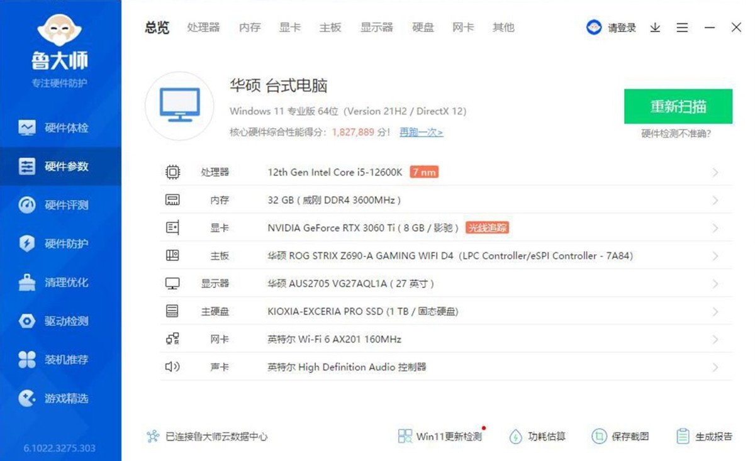Click the 32 GB DDR4 3600MHz text
The image size is (755, 461).
[x=334, y=200]
